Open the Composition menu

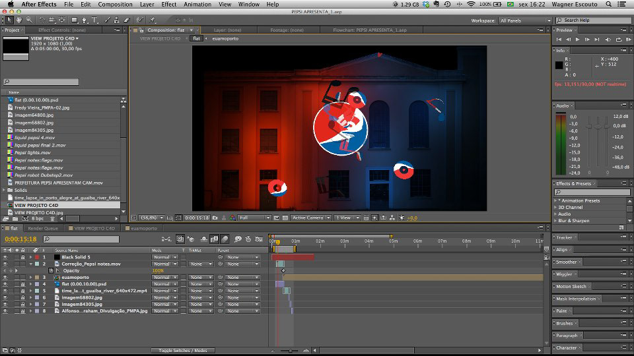point(115,5)
